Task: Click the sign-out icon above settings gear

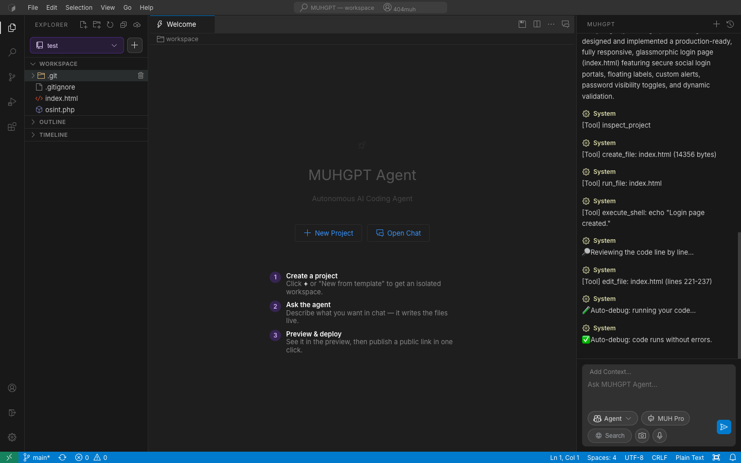Action: click(x=12, y=413)
